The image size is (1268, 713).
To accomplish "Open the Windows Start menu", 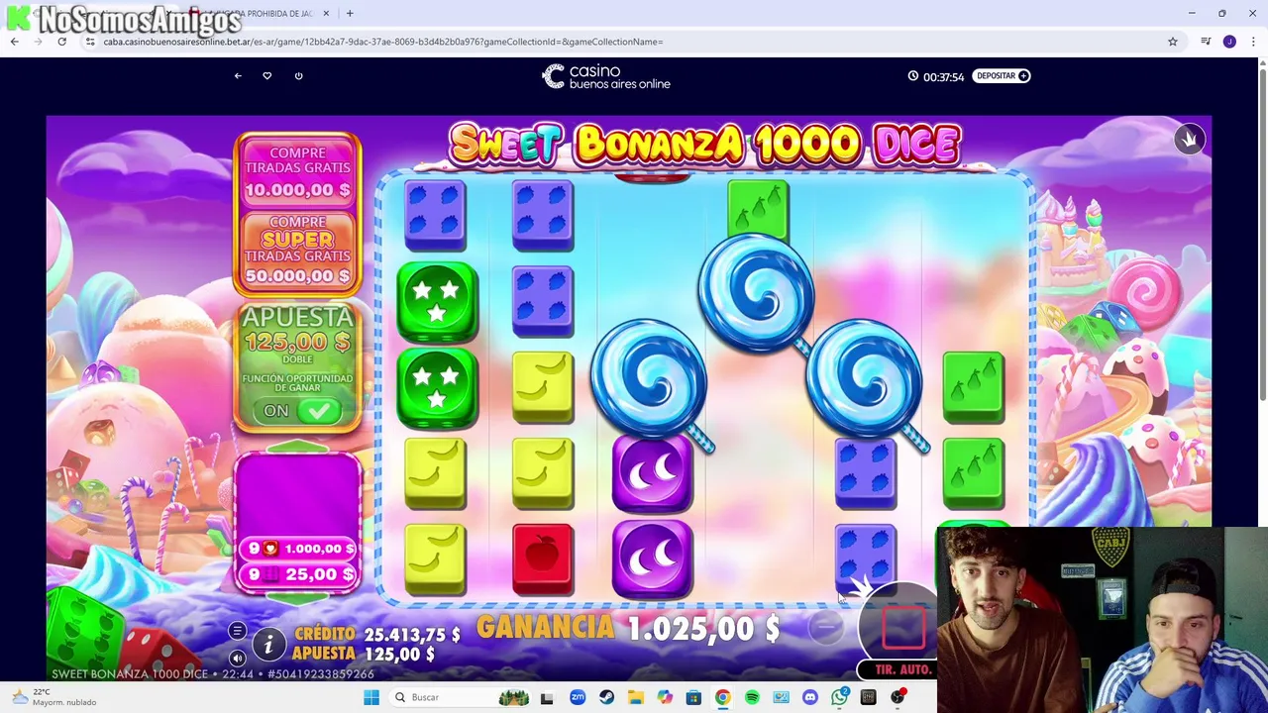I will pos(371,697).
